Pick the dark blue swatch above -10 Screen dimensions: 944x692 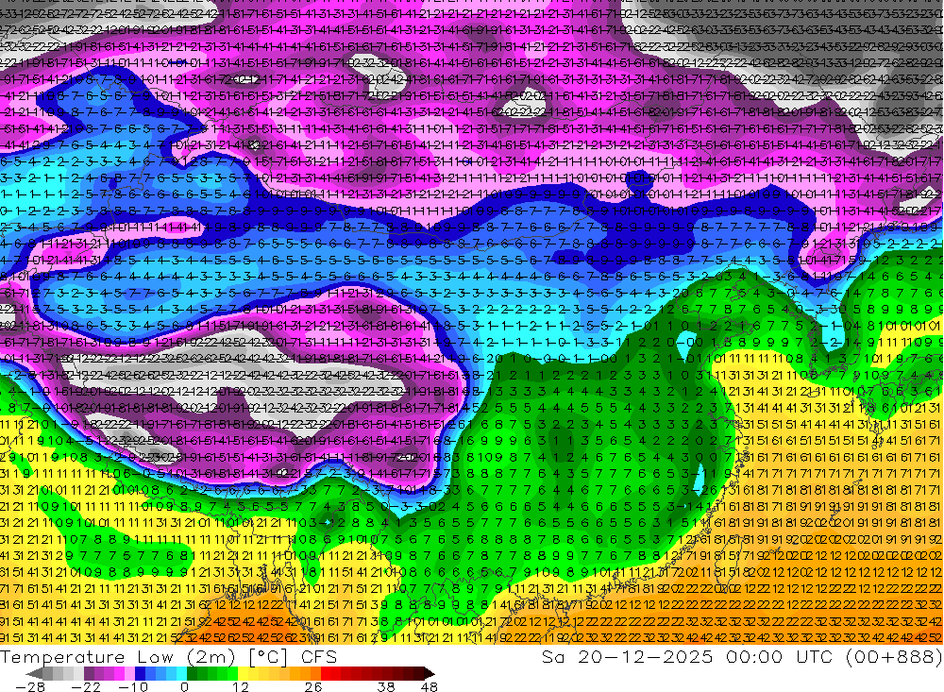[x=140, y=674]
